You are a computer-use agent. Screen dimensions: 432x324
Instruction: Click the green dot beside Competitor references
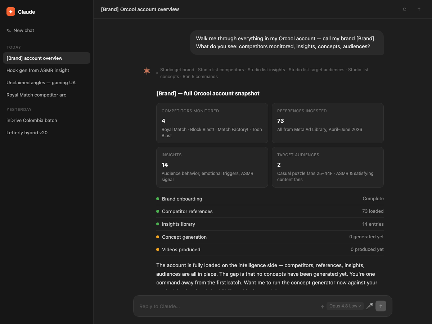[158, 211]
